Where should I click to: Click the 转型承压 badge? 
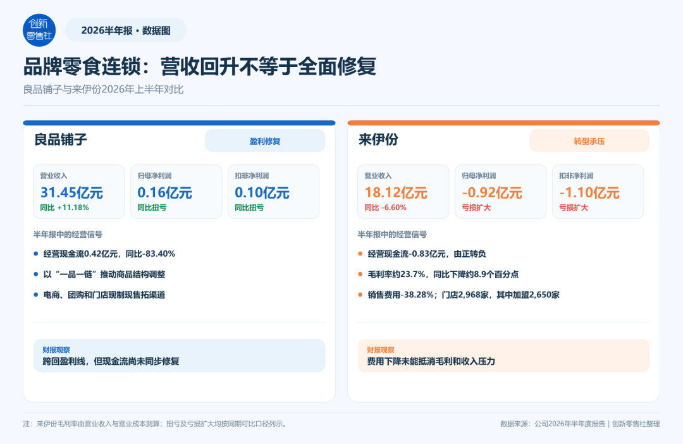(x=589, y=141)
